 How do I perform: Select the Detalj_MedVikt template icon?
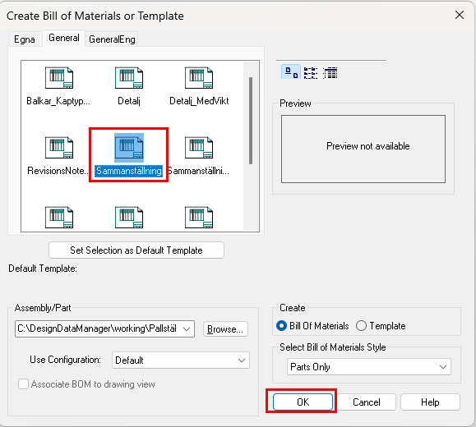click(x=199, y=78)
